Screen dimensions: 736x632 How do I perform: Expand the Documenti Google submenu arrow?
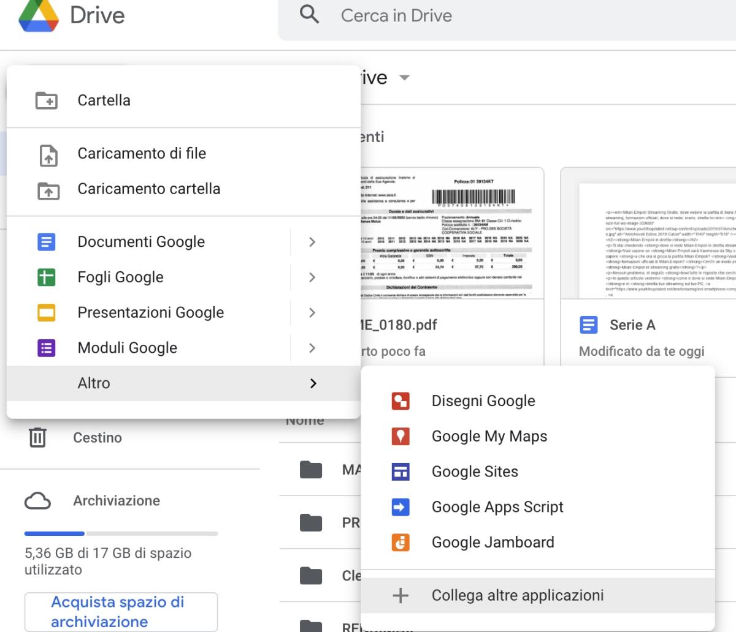pyautogui.click(x=313, y=242)
